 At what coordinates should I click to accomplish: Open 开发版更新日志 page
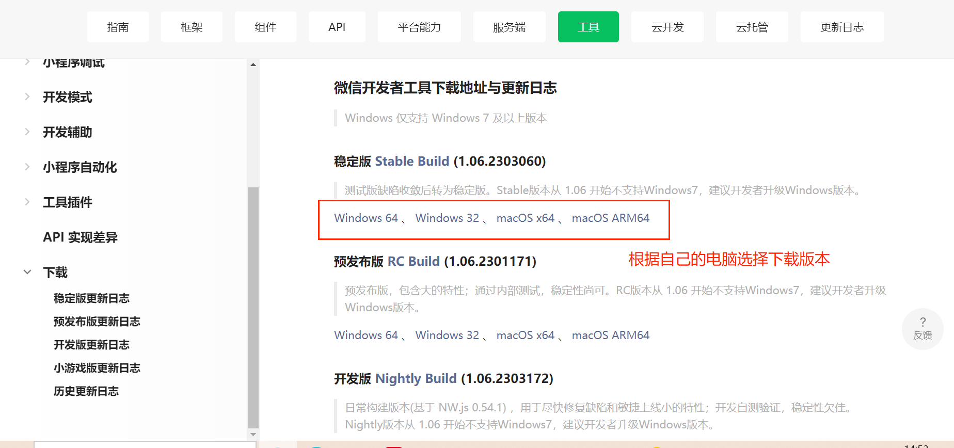pos(91,345)
